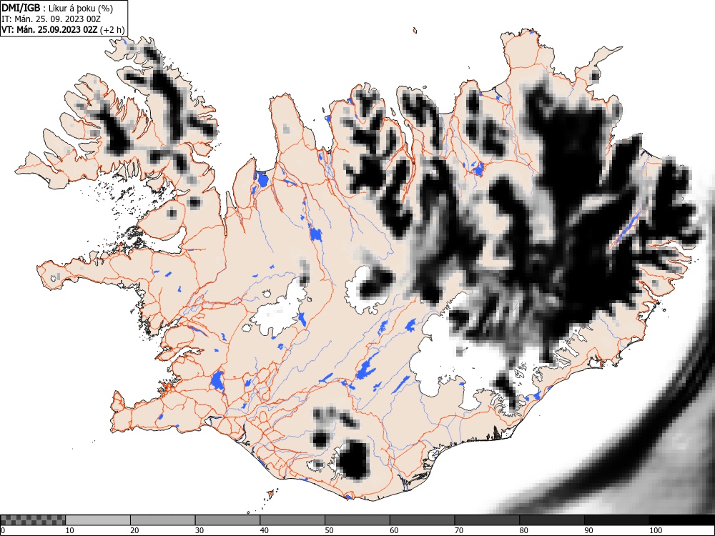Click the "VT: Mán. 25.09.2023 02Z (+2 h)" line
Screen dimensions: 715x536
63,29
